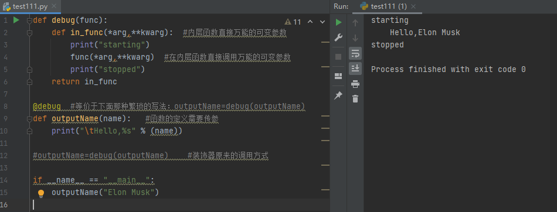
Task: Restore layout in Run panel
Action: point(338,76)
